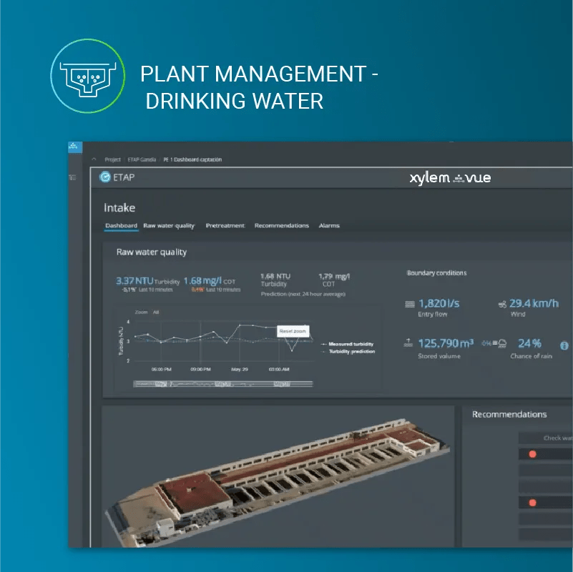
Task: Click the 1,820 l/s Entry flow value
Action: 439,304
